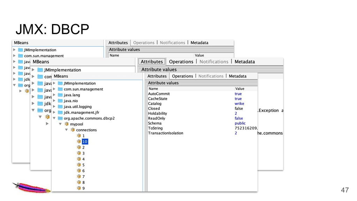Collapse the org.apache.commons.dbcp2 node
The width and height of the screenshot is (357, 201).
(54, 118)
